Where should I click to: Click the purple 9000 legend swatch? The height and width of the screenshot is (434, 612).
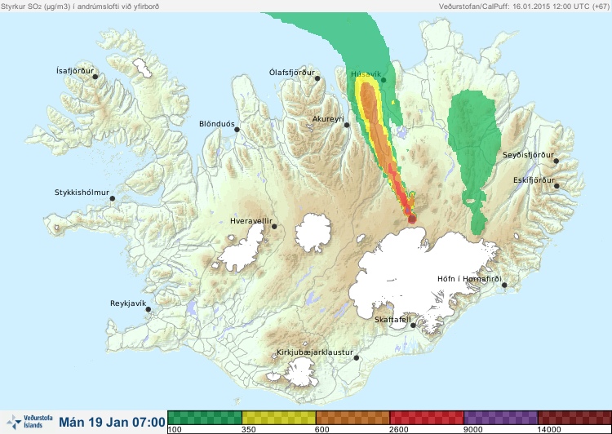500,418
